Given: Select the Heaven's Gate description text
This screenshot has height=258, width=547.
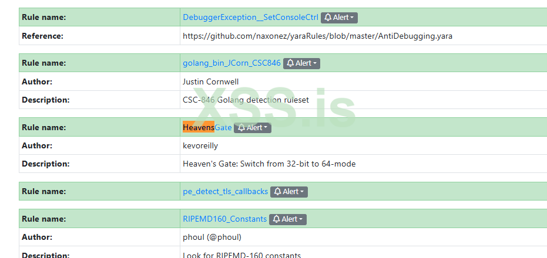Looking at the screenshot, I should tap(269, 164).
